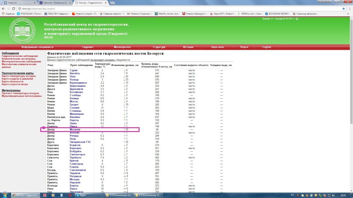Open the Витебск observation point link
This screenshot has width=353, height=198.
click(75, 73)
